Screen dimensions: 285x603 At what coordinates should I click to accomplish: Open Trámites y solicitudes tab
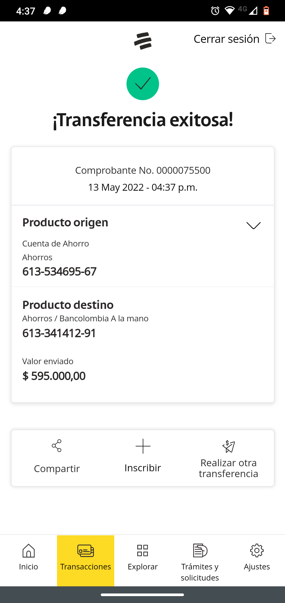[x=200, y=561]
